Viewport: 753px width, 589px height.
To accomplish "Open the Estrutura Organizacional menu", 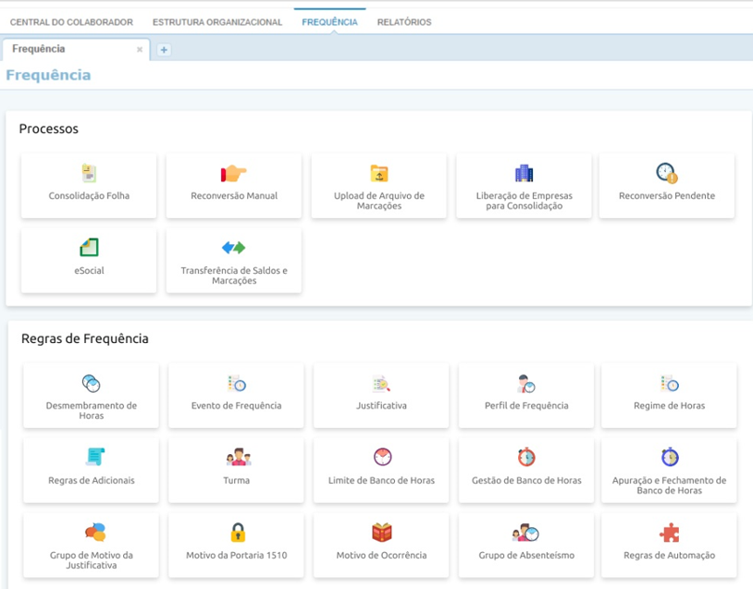I will (x=217, y=22).
